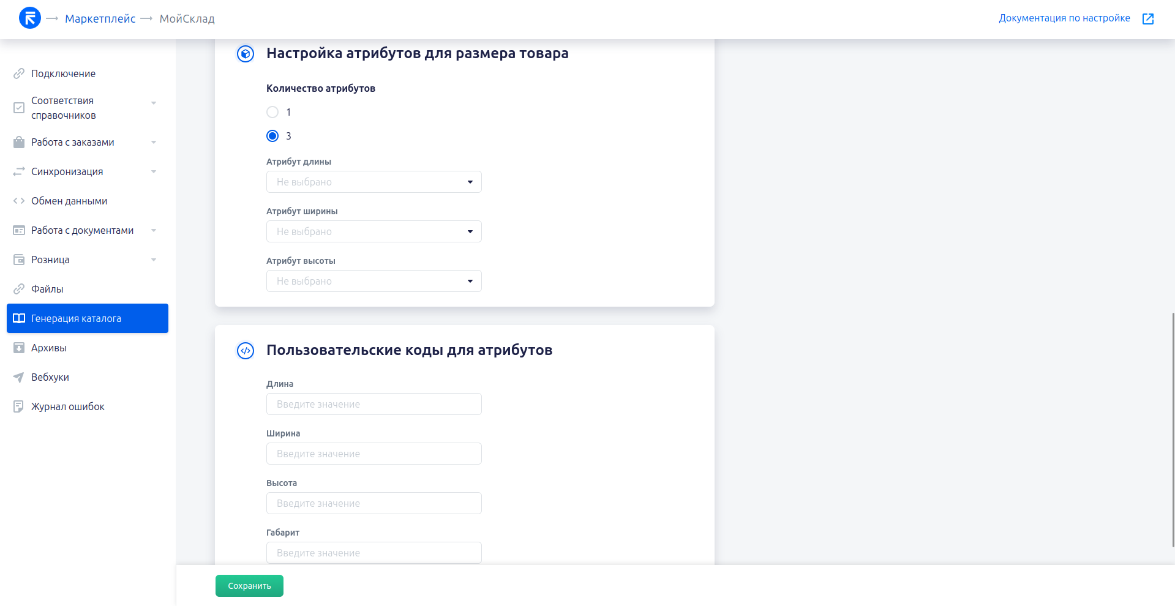Click the Сохранить button
1175x606 pixels.
pos(249,586)
